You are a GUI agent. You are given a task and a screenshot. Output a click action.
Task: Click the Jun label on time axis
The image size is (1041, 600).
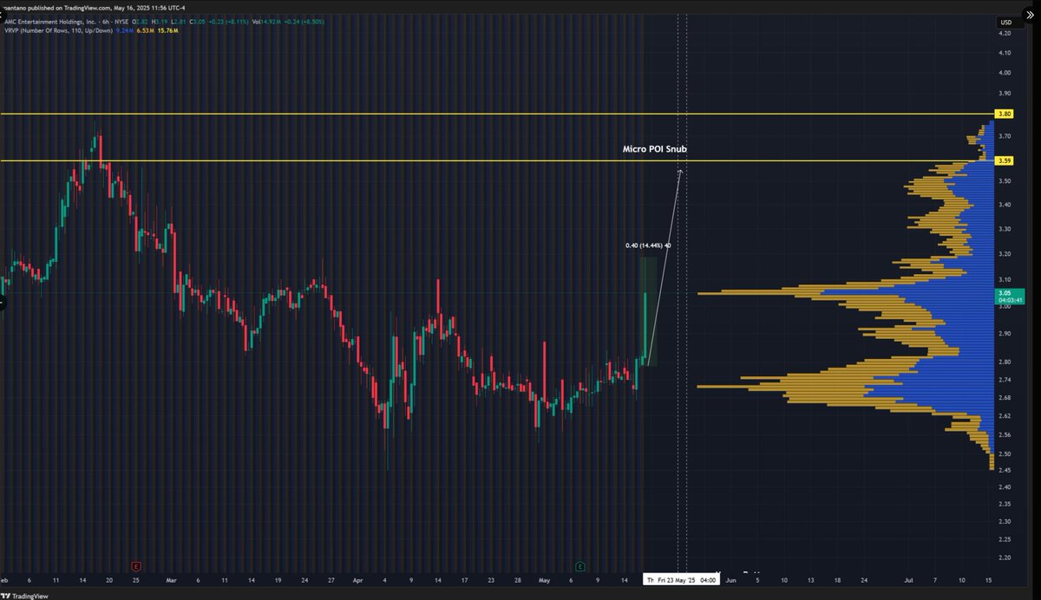(730, 579)
